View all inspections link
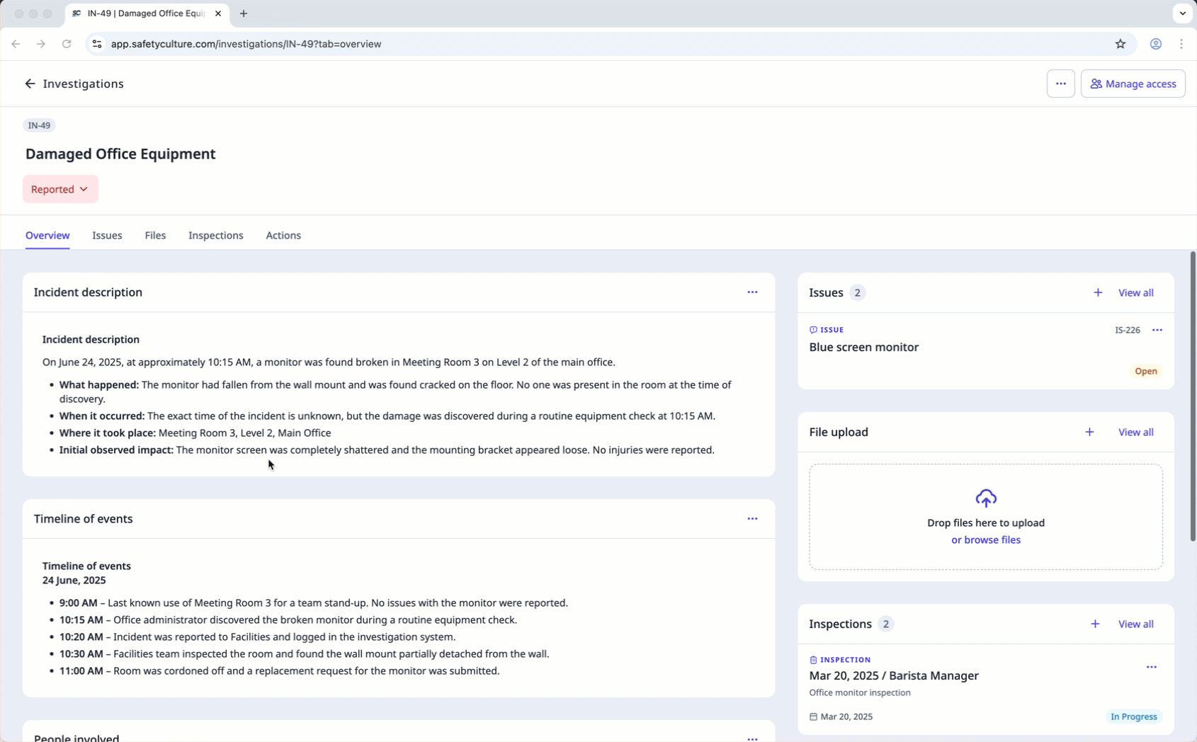The width and height of the screenshot is (1197, 742). click(1135, 624)
